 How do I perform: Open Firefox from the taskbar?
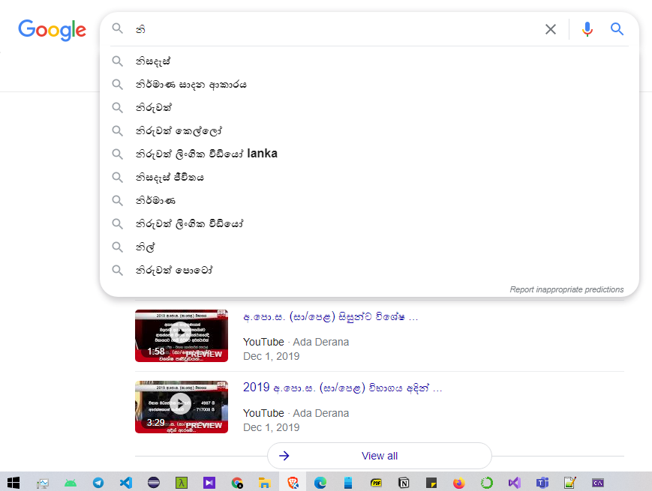459,483
